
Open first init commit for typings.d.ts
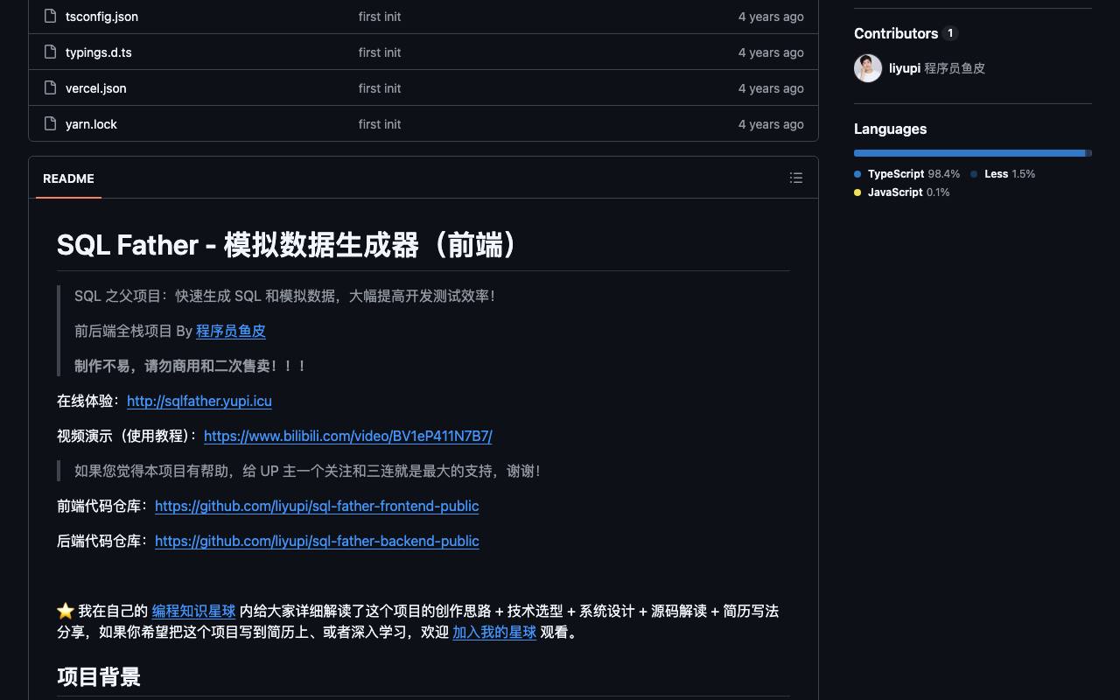click(380, 52)
